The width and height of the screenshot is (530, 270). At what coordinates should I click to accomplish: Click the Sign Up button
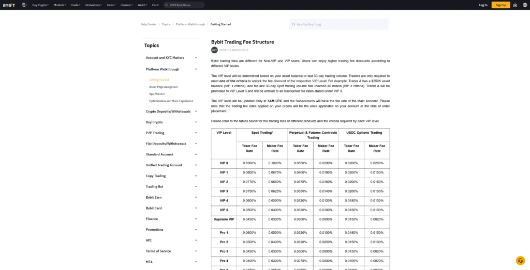tap(500, 5)
